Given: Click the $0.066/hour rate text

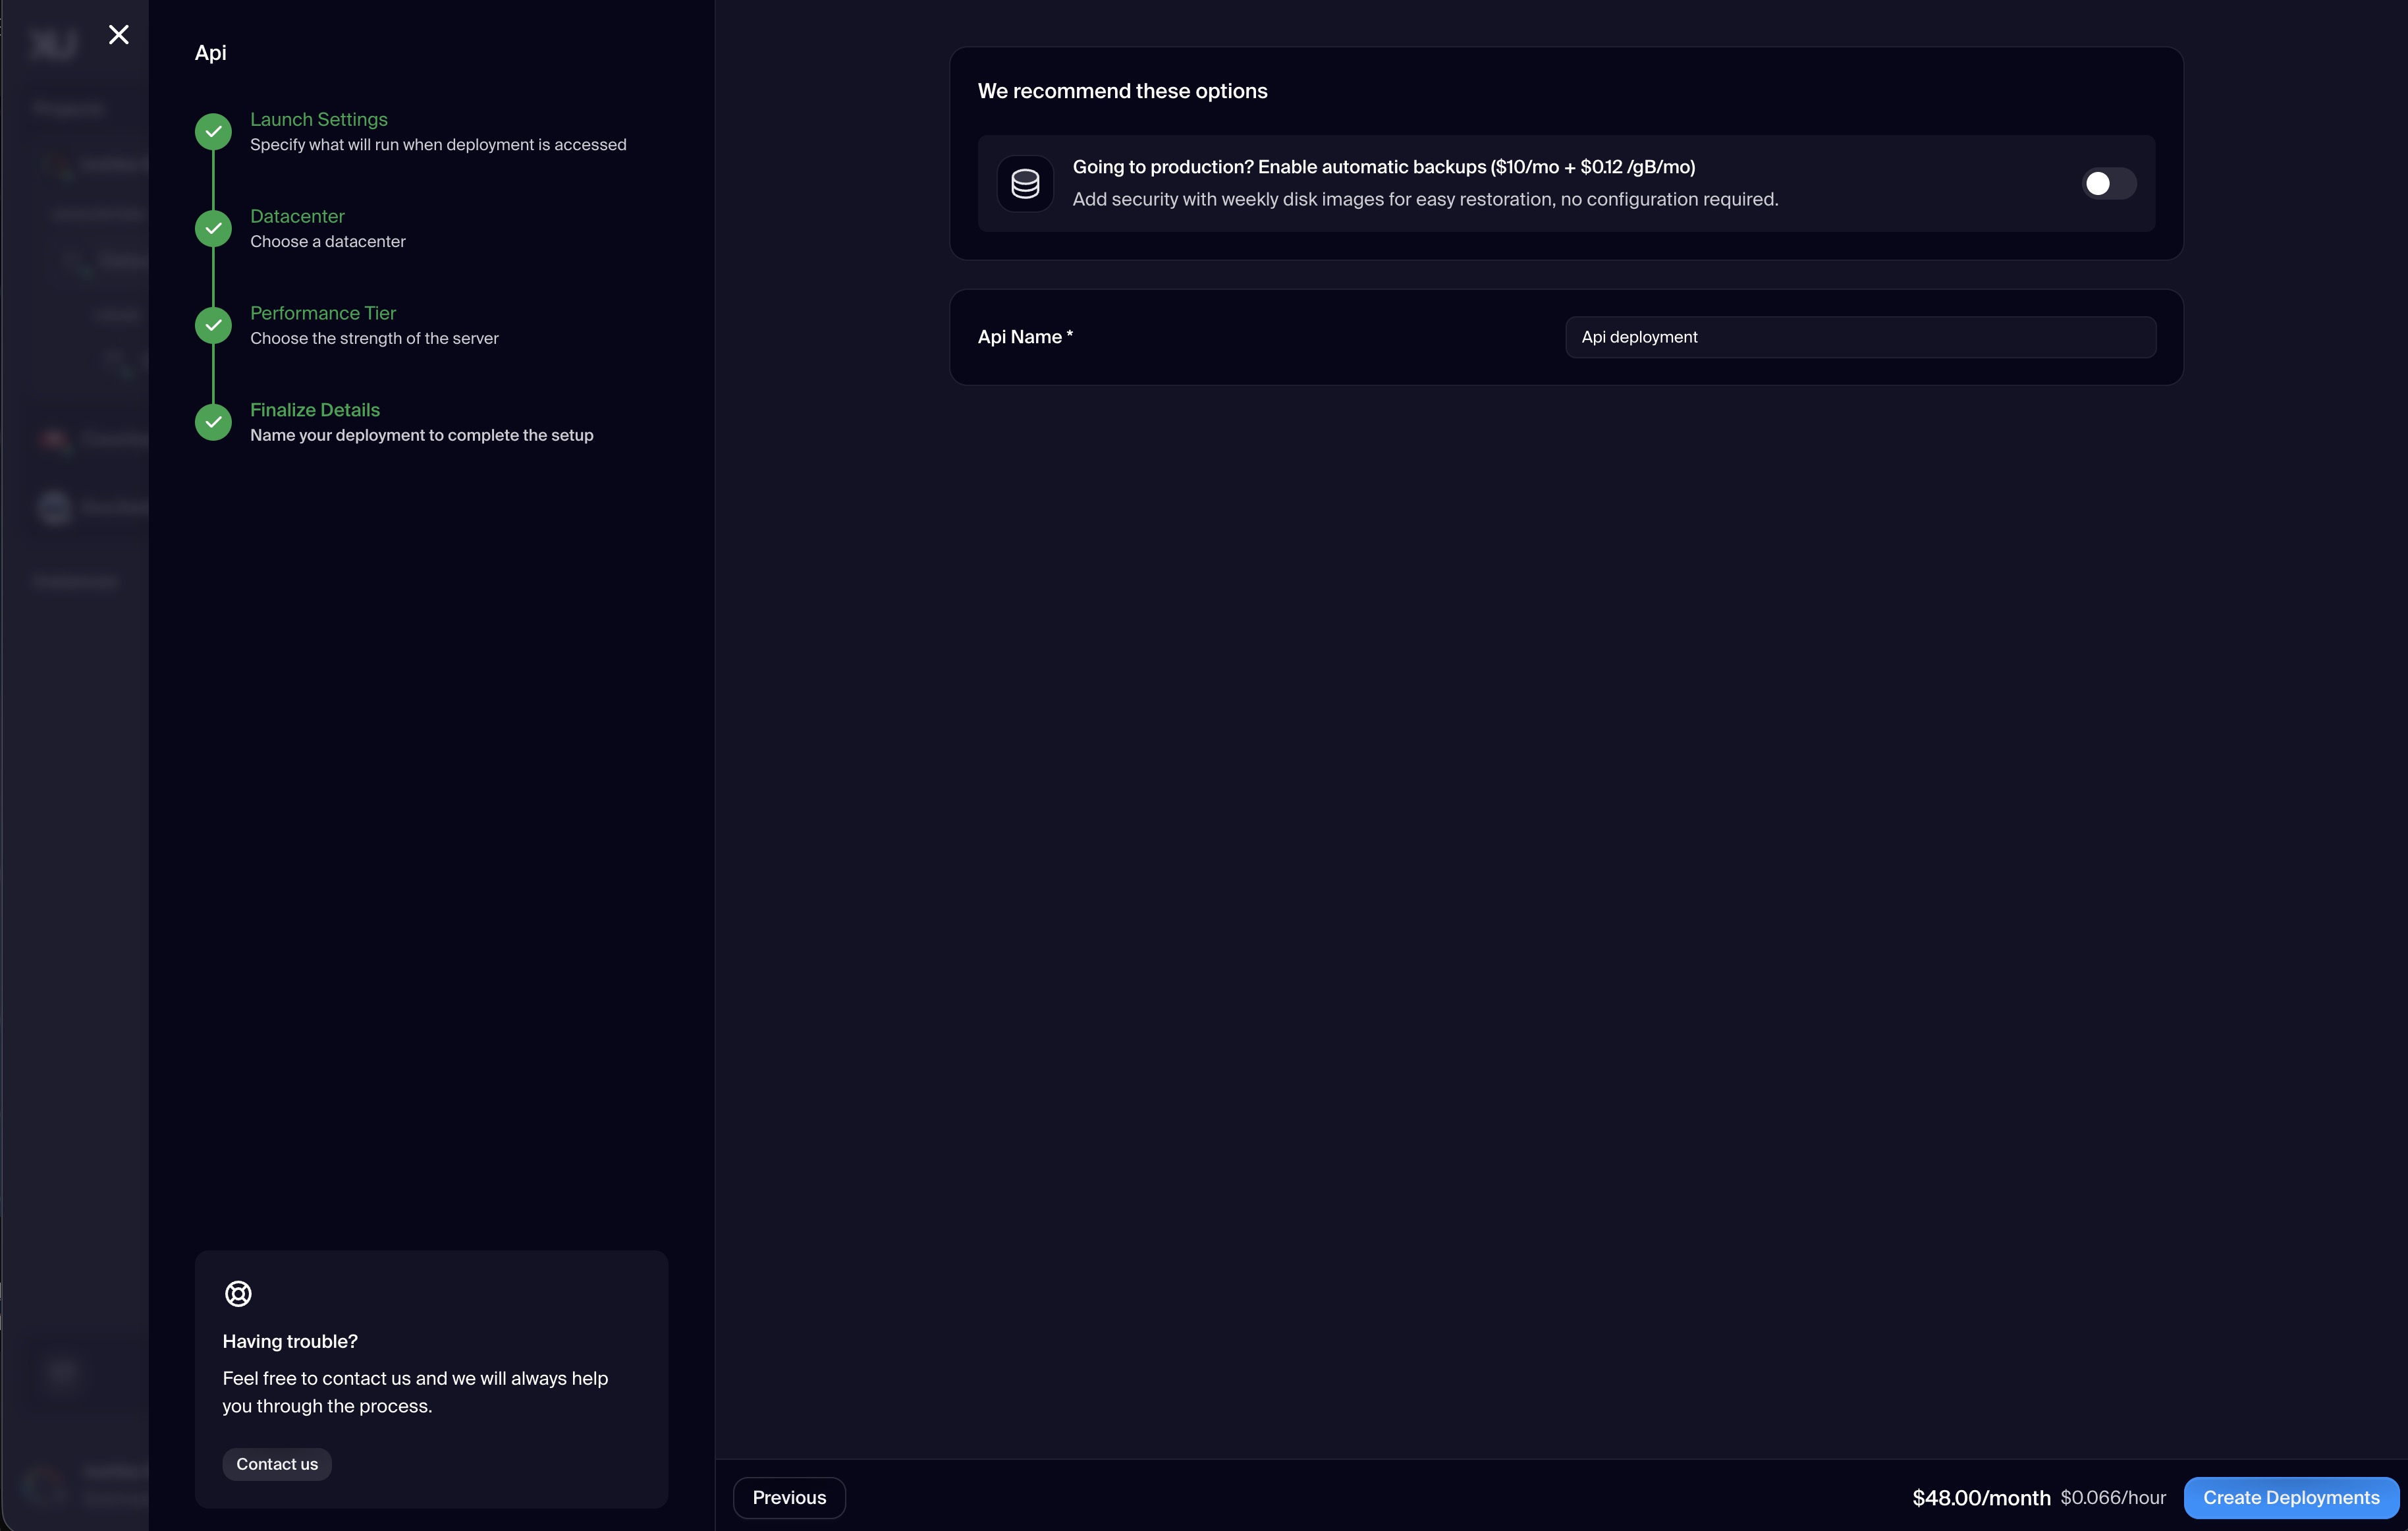Looking at the screenshot, I should 2112,1497.
